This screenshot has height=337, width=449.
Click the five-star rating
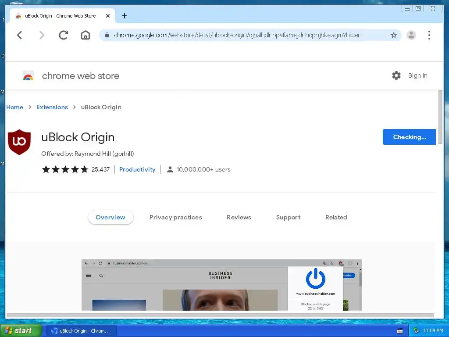point(65,169)
